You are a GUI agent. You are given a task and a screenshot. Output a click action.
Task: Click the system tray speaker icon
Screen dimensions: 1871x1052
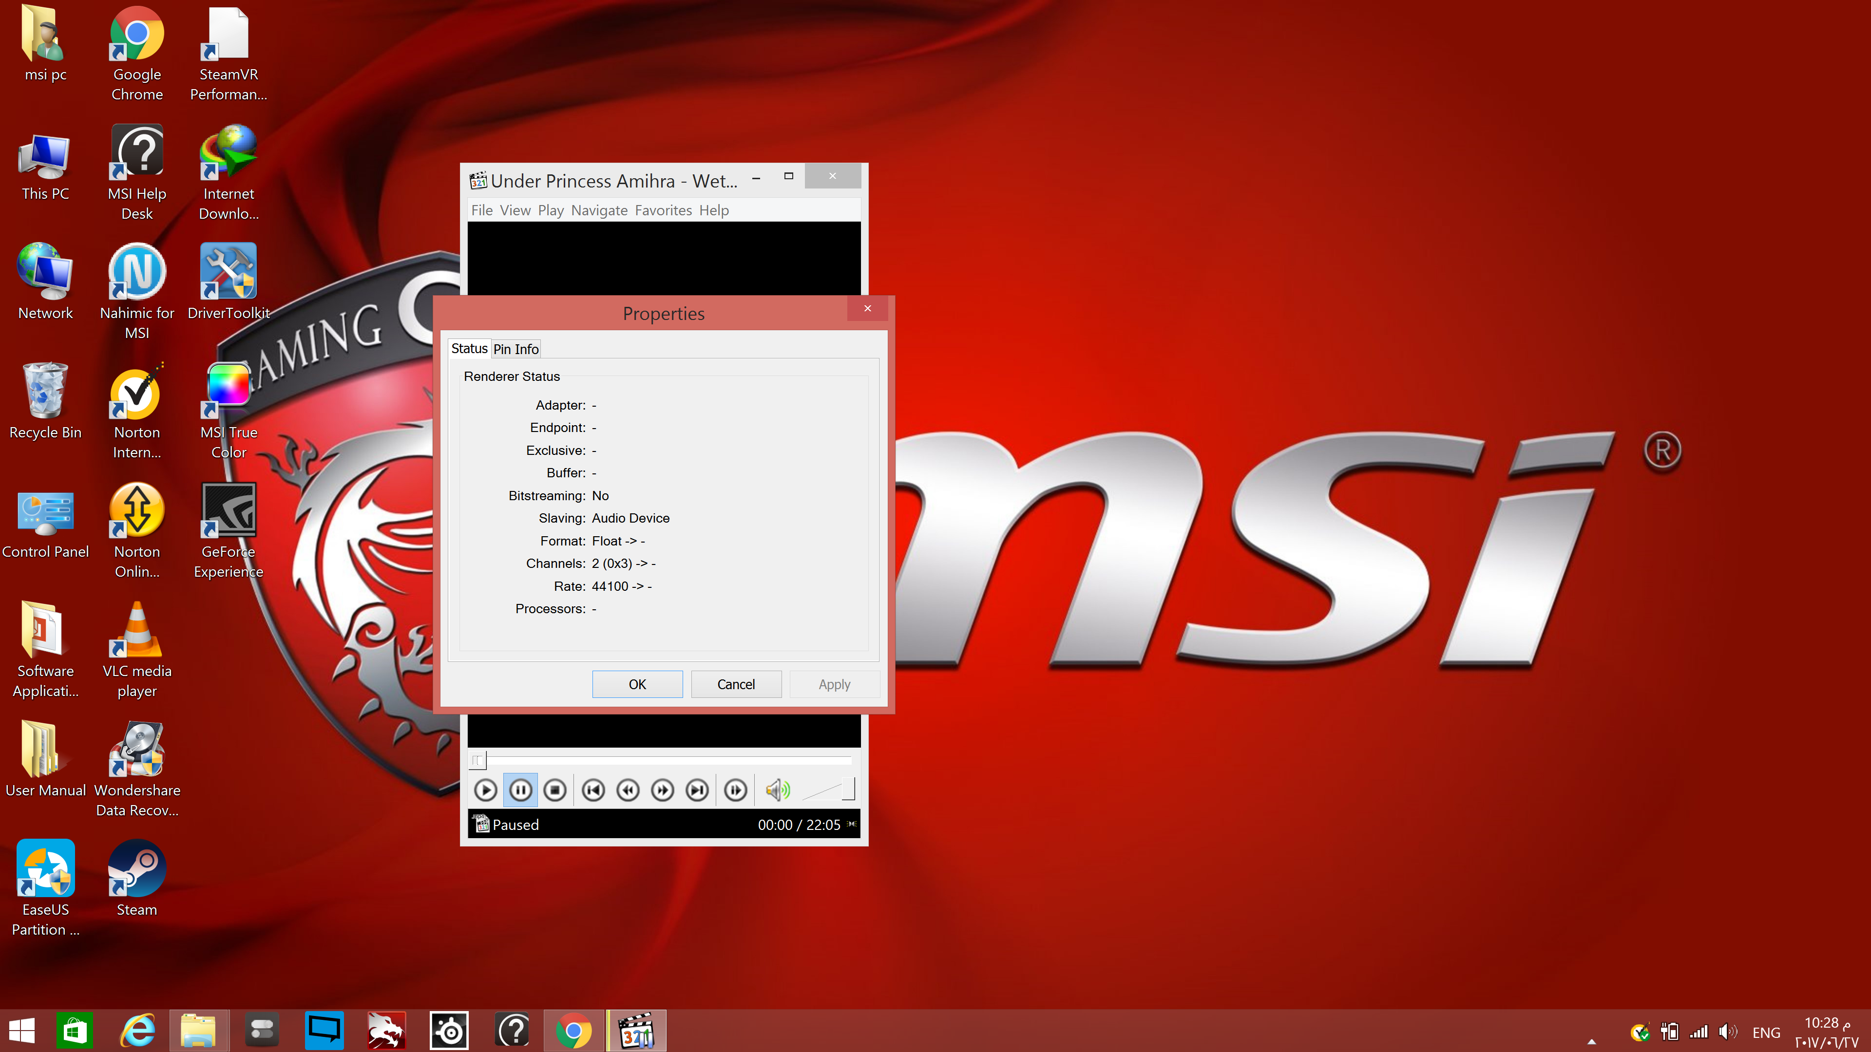click(1728, 1032)
